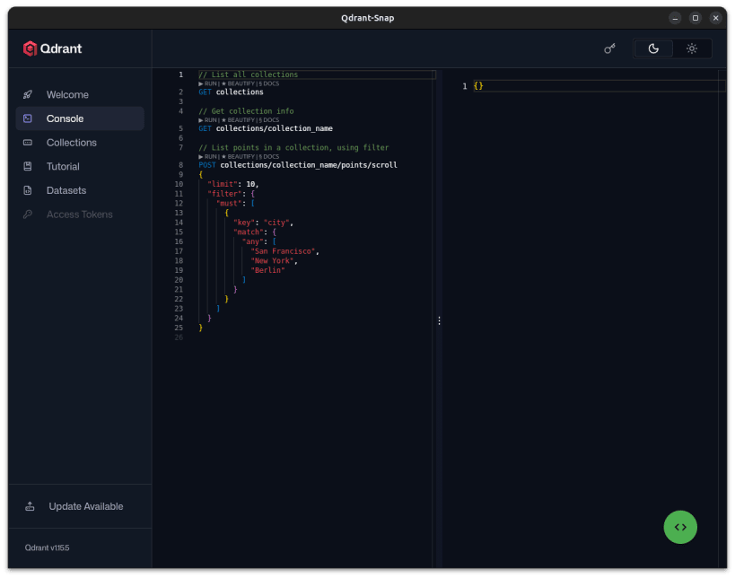Beautify the Get collection info request
This screenshot has height=578, width=735.
coord(238,120)
